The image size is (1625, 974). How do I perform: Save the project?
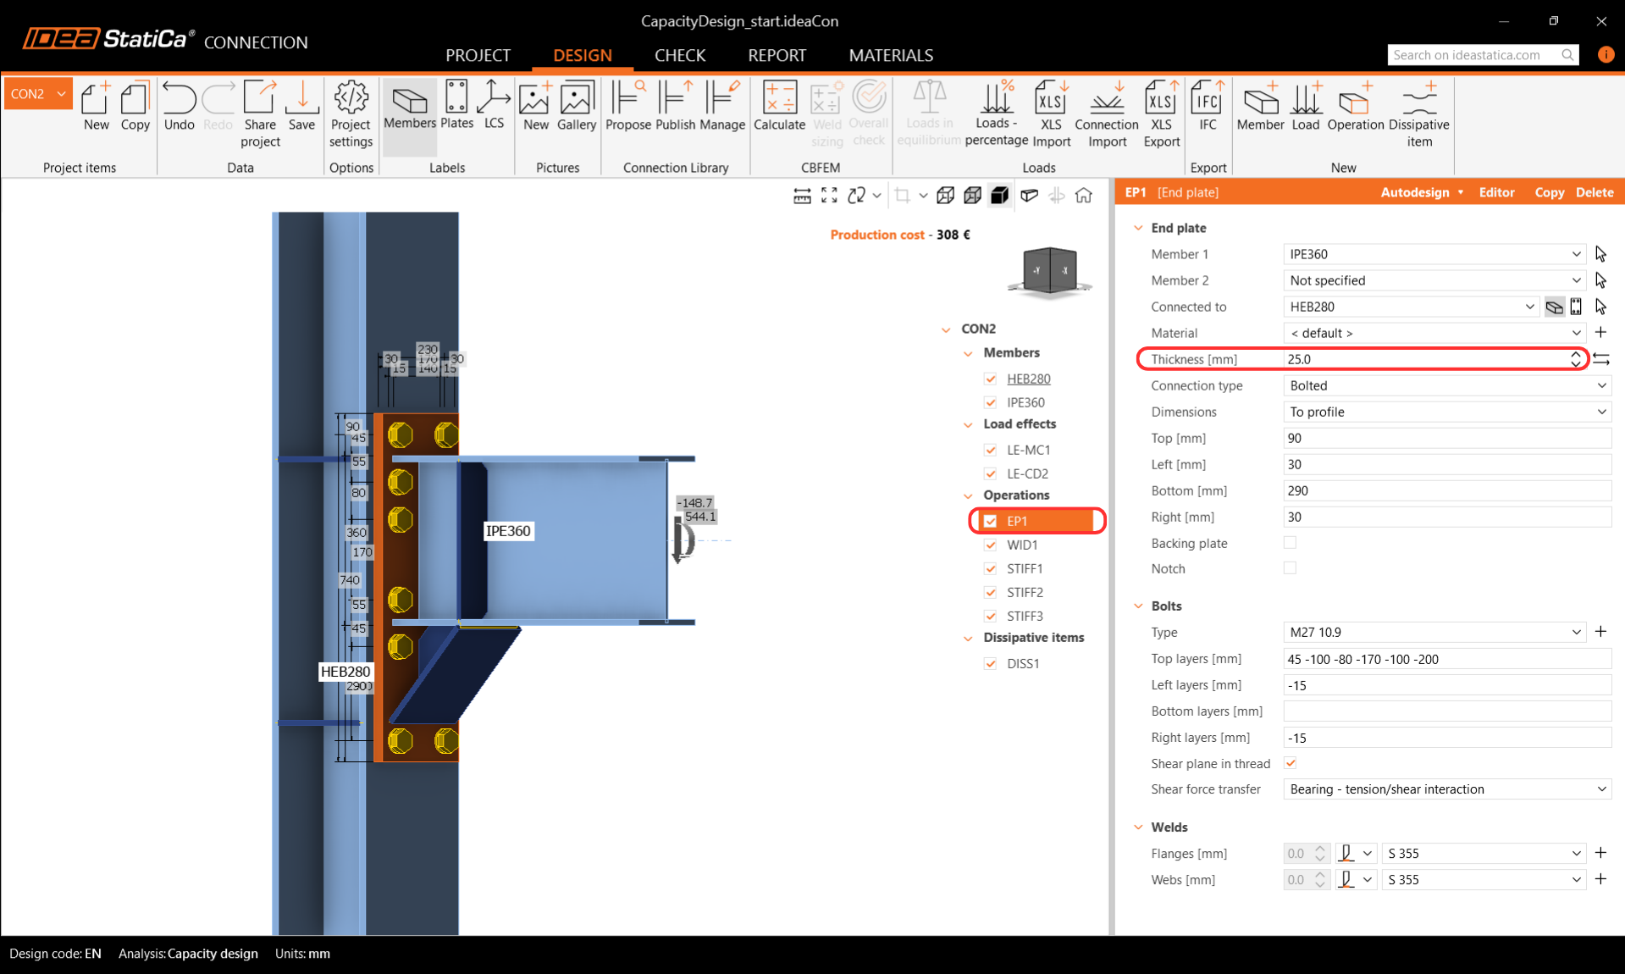pos(301,107)
